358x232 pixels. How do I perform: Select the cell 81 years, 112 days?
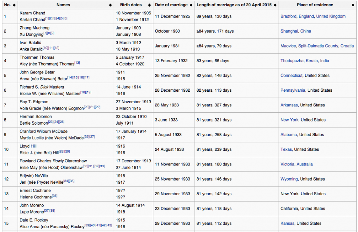[214, 223]
